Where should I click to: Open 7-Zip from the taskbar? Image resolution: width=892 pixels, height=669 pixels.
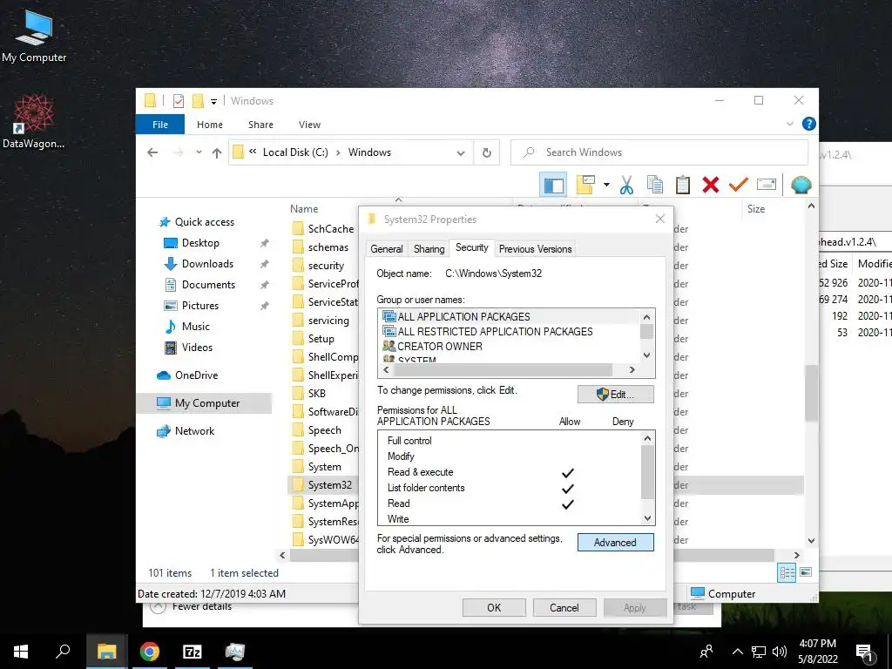193,652
